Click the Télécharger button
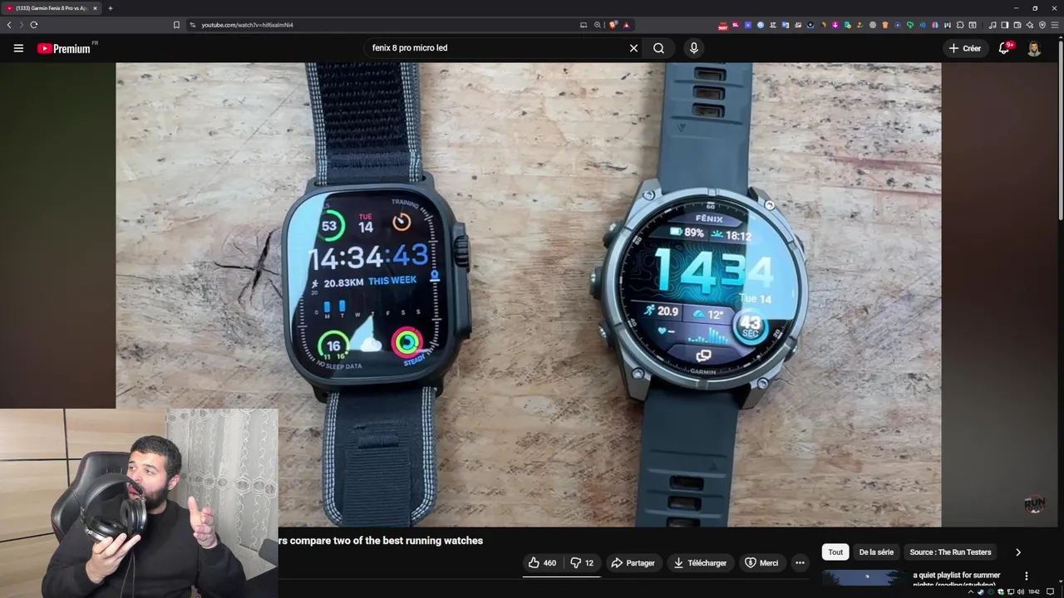The height and width of the screenshot is (598, 1064). (x=701, y=563)
